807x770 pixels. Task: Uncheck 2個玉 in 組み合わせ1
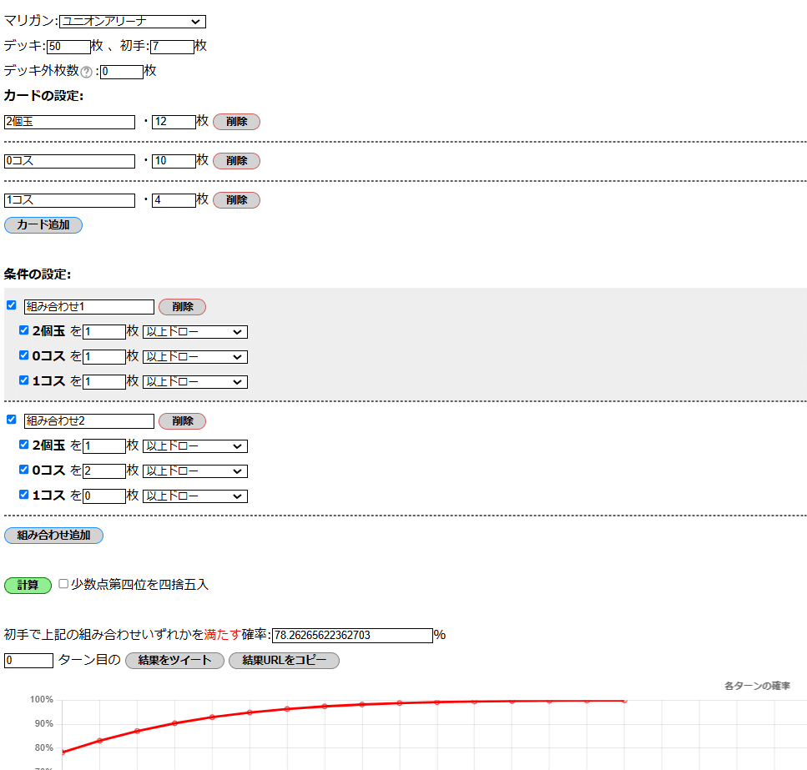[x=23, y=330]
